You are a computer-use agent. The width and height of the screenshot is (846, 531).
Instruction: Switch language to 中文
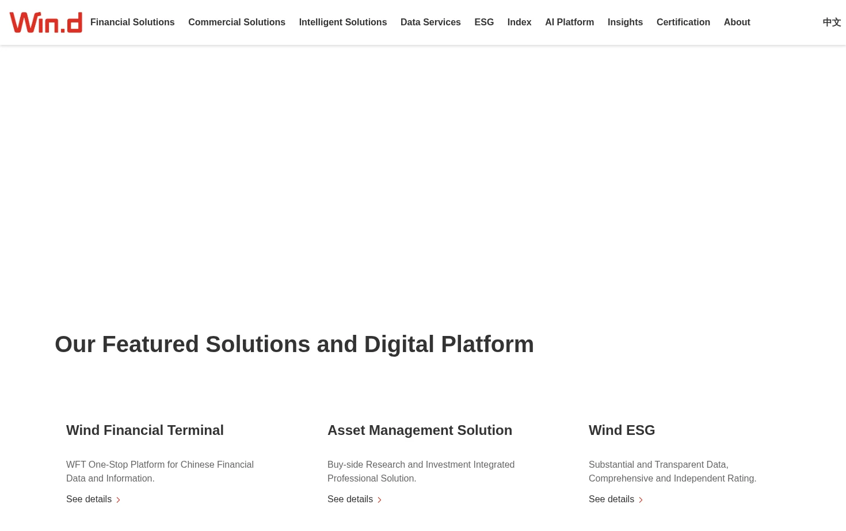point(832,22)
